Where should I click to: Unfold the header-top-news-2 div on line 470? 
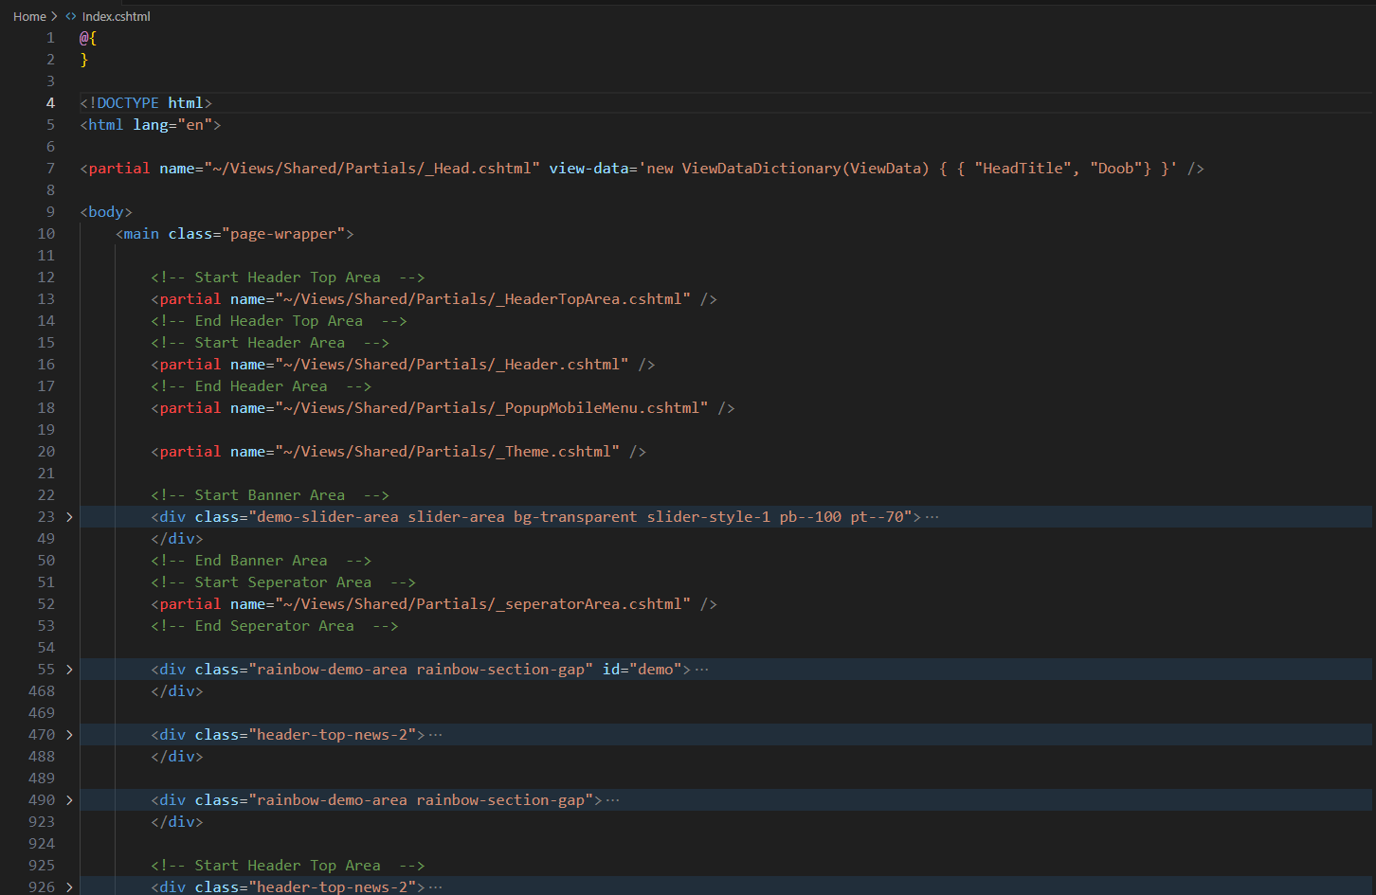(69, 735)
